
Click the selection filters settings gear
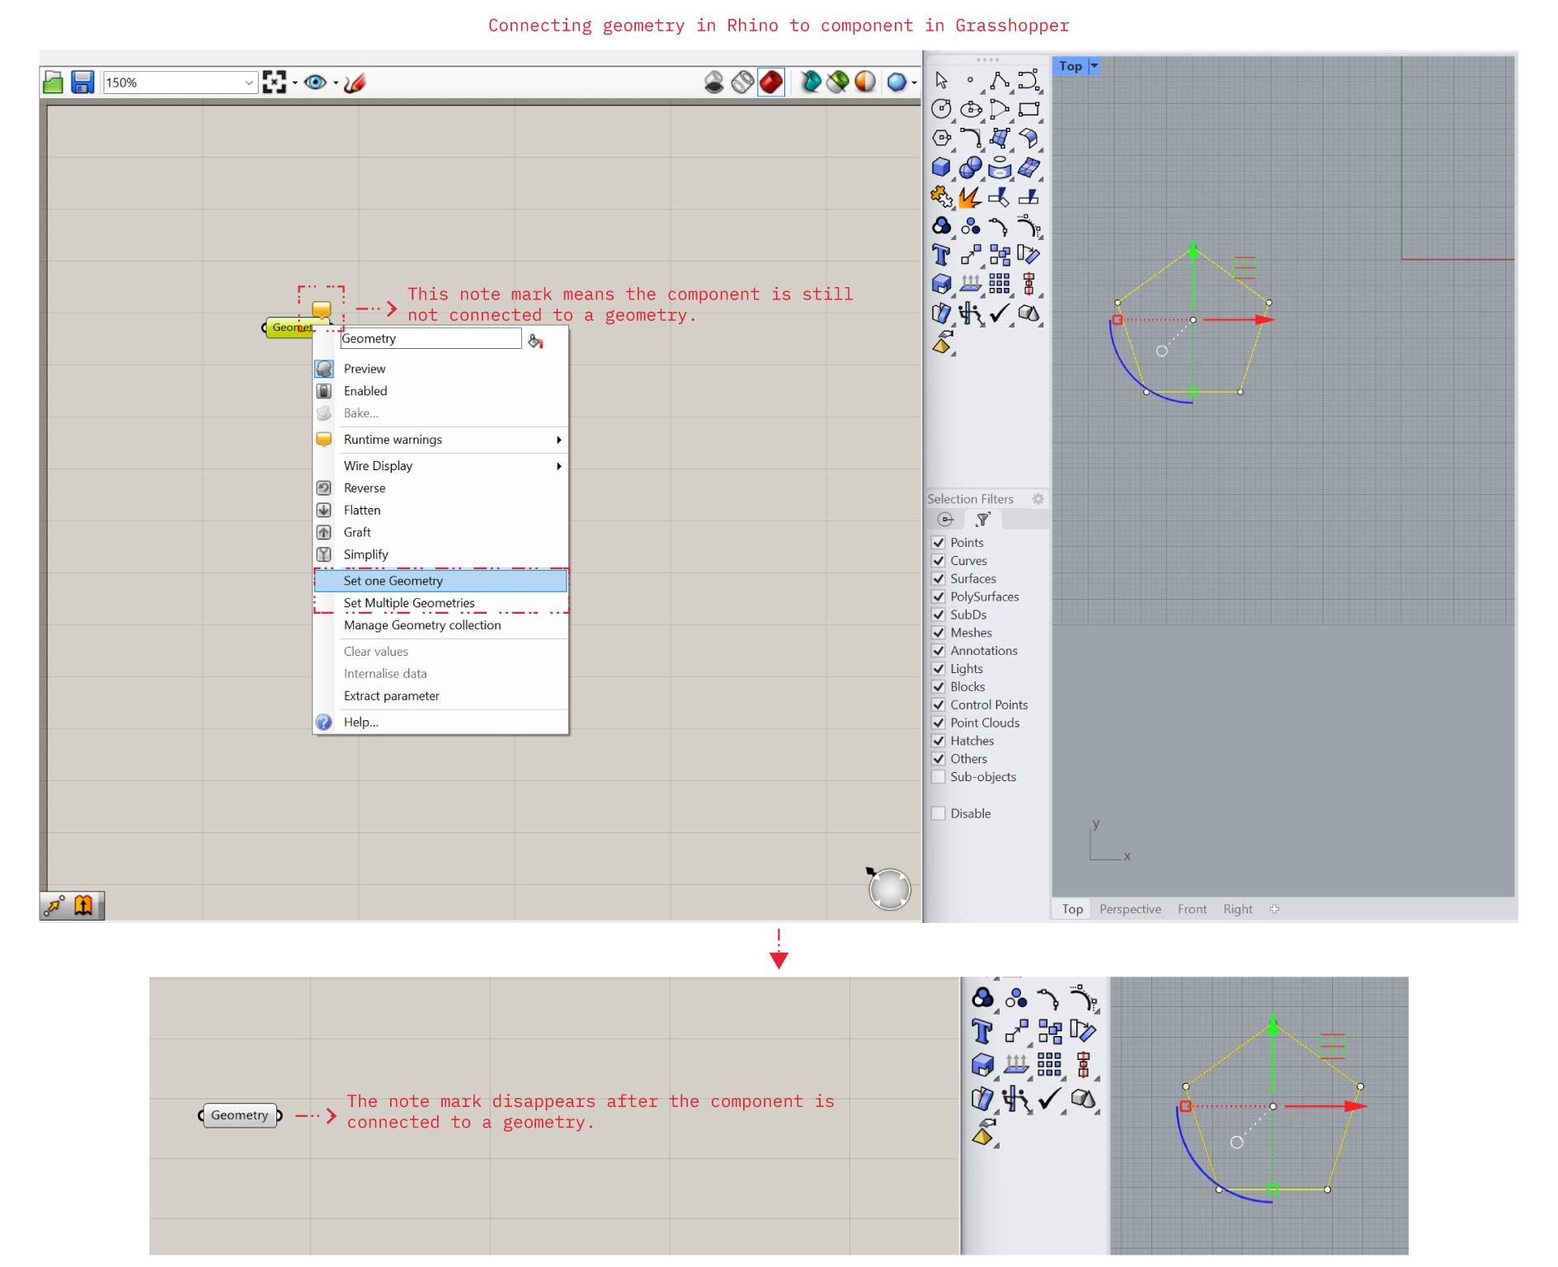pos(1038,499)
